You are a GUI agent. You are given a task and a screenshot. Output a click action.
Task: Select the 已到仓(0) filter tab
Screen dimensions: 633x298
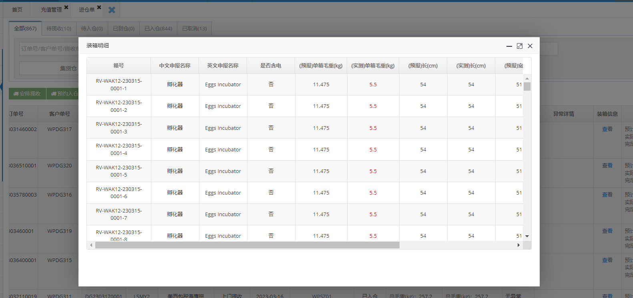124,28
